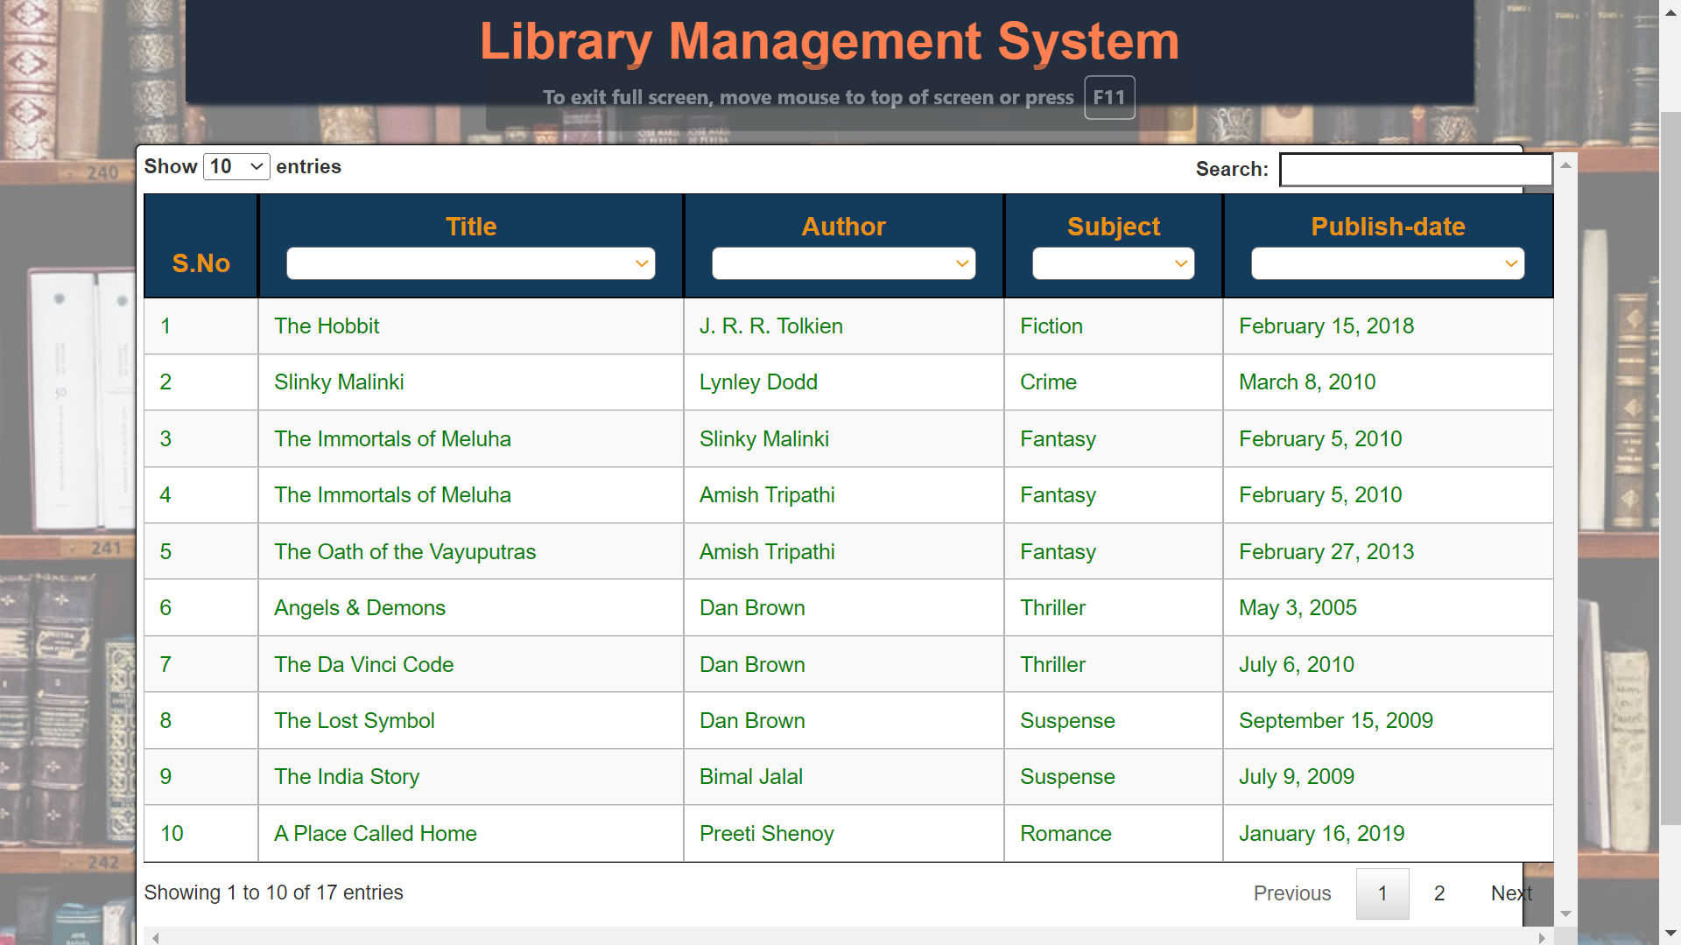Open the Show entries count dropdown
Viewport: 1681px width, 945px height.
click(236, 166)
